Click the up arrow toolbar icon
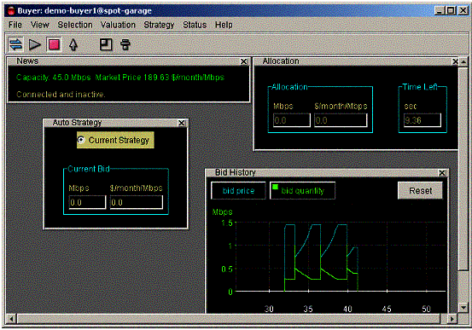Viewport: 472px width, 330px height. click(73, 45)
